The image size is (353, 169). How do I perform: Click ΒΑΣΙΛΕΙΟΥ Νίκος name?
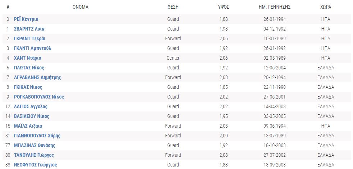point(32,116)
